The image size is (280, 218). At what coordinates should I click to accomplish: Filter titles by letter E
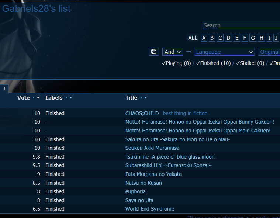point(237,38)
